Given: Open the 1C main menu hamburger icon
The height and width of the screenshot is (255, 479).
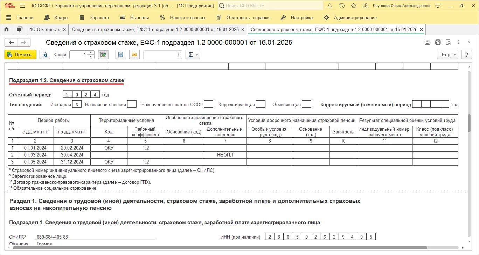Looking at the screenshot, I should point(22,6).
